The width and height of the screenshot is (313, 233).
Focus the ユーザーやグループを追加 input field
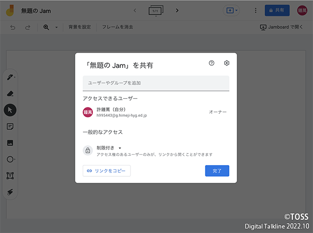click(156, 83)
